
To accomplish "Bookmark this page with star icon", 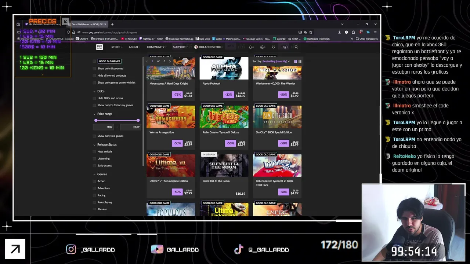I will (x=311, y=32).
